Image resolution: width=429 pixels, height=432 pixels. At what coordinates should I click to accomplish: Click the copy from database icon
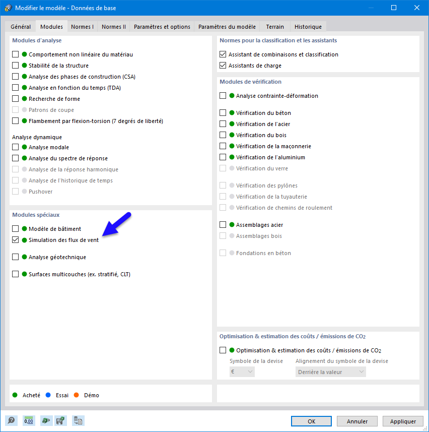[x=78, y=421]
